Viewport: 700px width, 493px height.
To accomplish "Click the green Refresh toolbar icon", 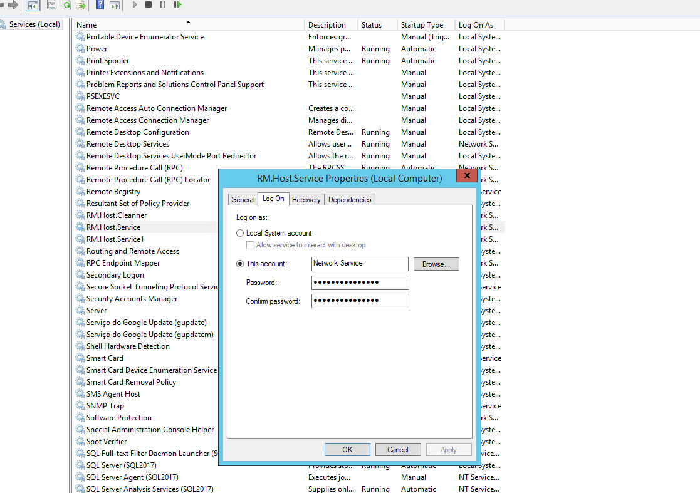I will 66,5.
